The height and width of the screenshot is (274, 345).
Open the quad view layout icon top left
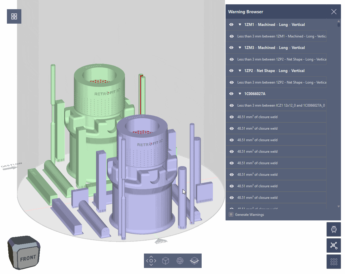pyautogui.click(x=14, y=16)
